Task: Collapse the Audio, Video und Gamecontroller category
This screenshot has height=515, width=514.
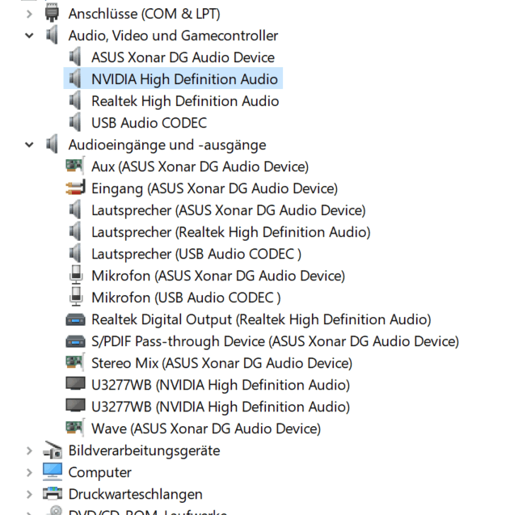Action: tap(29, 36)
